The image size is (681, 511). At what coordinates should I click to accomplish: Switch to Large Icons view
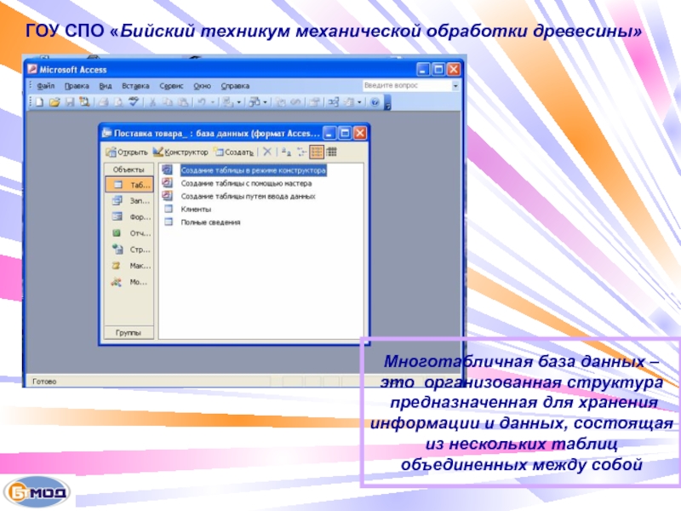[x=286, y=152]
